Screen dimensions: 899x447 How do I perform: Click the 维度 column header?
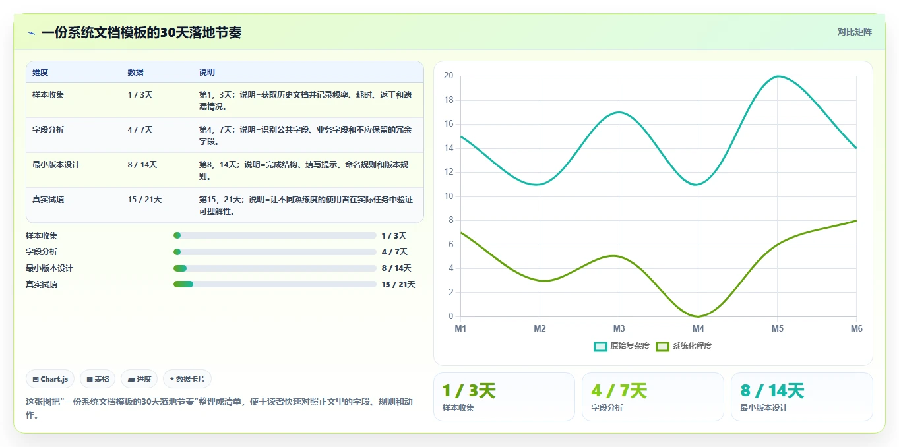[40, 73]
